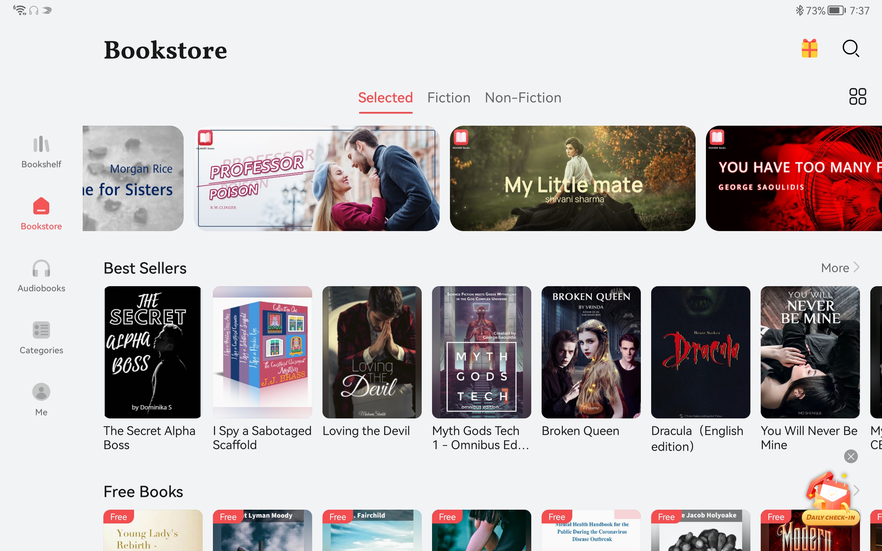Click the title 'The Secret Alpha Boss'
The width and height of the screenshot is (882, 551).
click(x=150, y=438)
